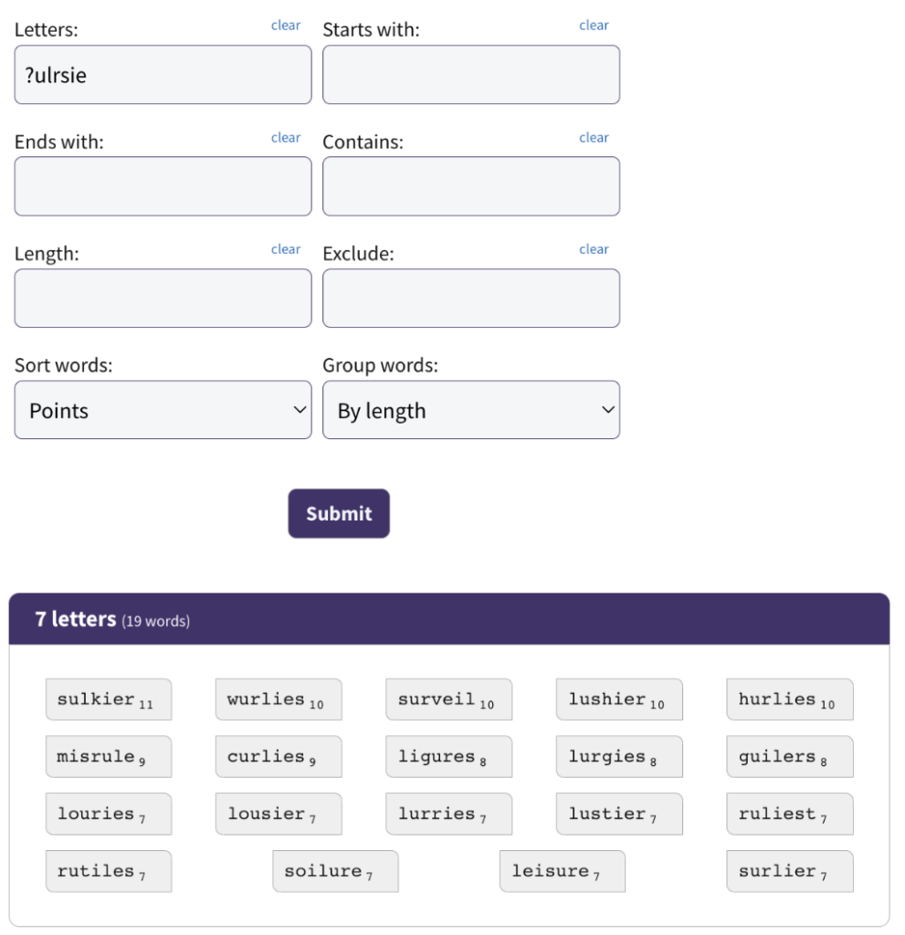Clear the Length field
This screenshot has width=905, height=935.
pyautogui.click(x=286, y=248)
